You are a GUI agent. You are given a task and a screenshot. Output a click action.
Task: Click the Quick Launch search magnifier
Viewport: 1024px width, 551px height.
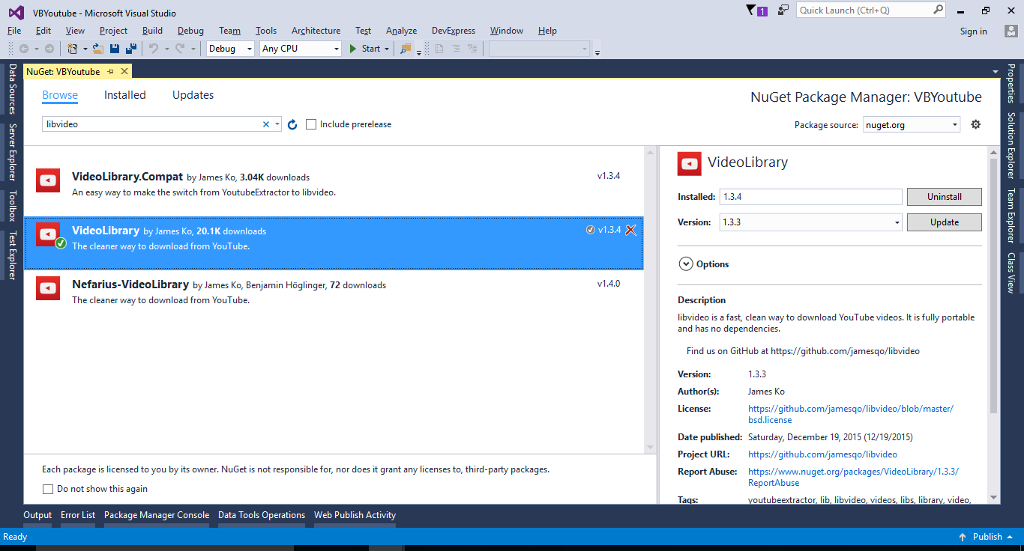pos(939,10)
